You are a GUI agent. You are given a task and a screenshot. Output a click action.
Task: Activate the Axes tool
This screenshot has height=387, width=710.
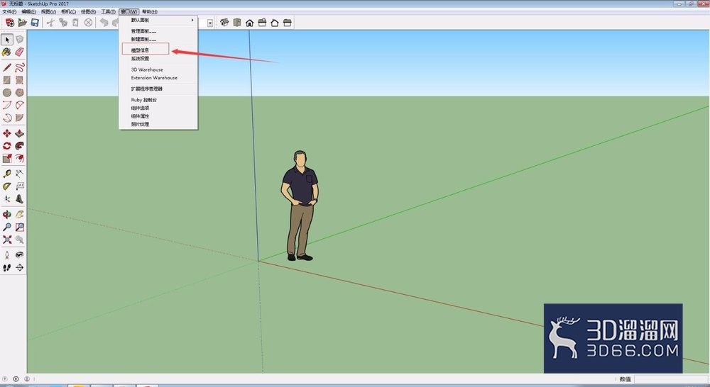tap(7, 199)
